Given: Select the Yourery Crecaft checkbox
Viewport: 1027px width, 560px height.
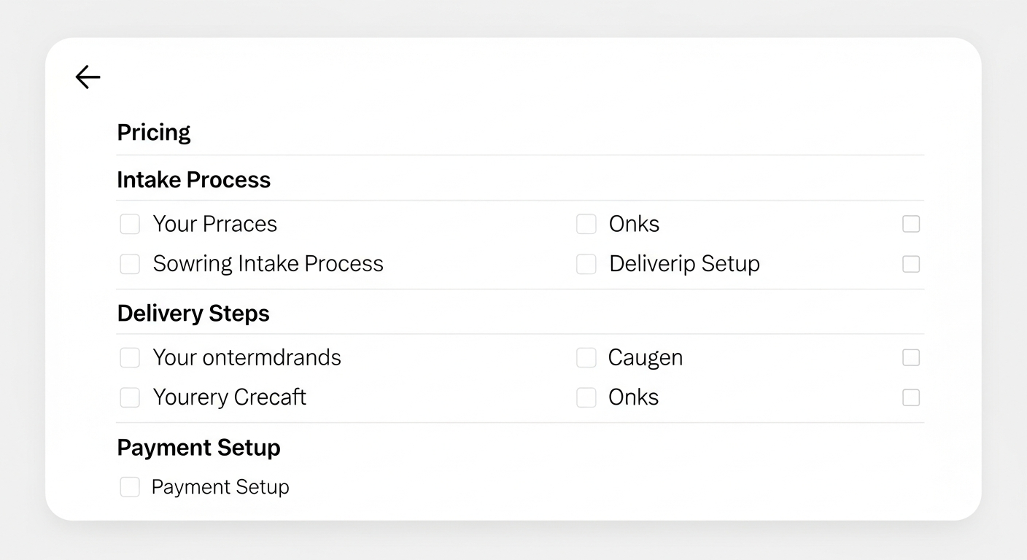Looking at the screenshot, I should pos(130,397).
